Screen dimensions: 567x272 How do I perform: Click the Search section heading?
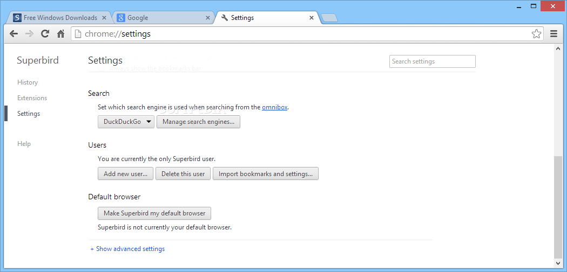(99, 93)
